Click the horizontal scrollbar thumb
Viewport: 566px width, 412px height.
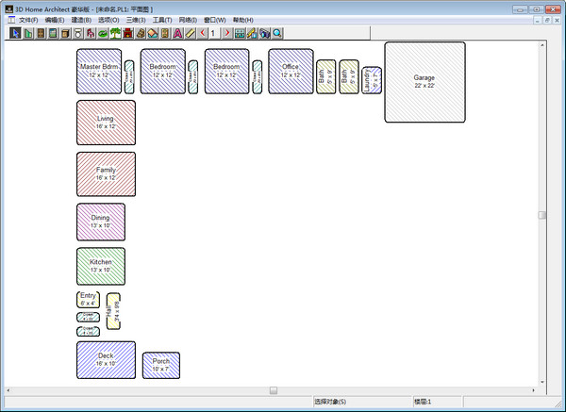[x=273, y=388]
